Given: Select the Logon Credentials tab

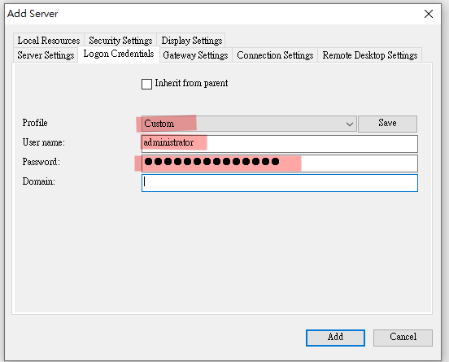Looking at the screenshot, I should [119, 54].
